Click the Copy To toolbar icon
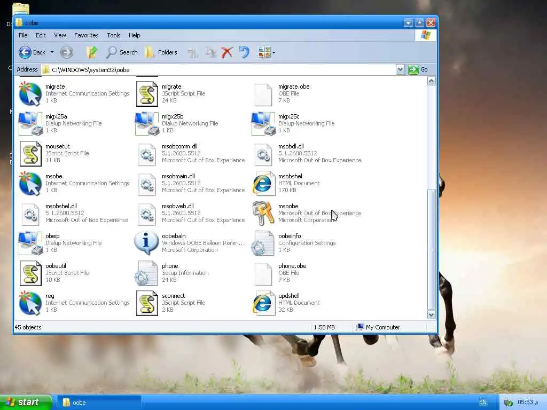This screenshot has height=410, width=547. (210, 52)
